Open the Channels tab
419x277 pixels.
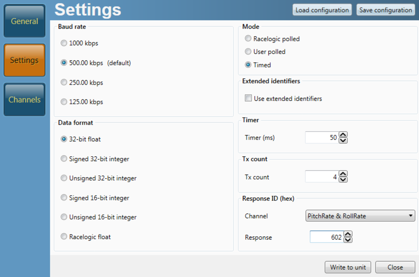coord(24,99)
